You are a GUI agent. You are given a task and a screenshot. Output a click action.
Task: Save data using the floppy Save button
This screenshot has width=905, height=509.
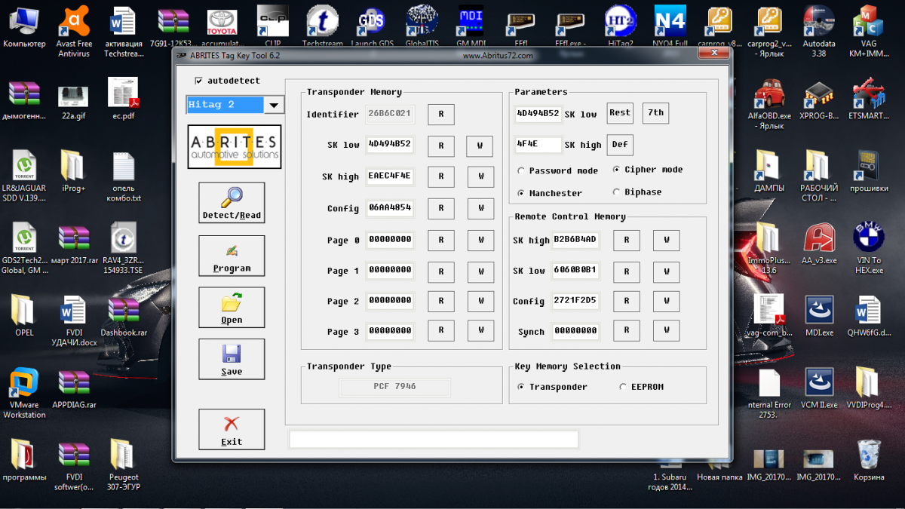tap(232, 359)
